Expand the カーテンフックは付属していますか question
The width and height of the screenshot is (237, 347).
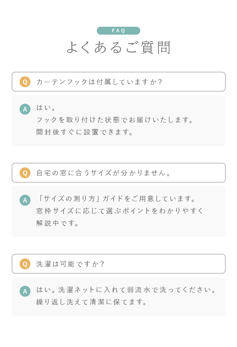(118, 82)
